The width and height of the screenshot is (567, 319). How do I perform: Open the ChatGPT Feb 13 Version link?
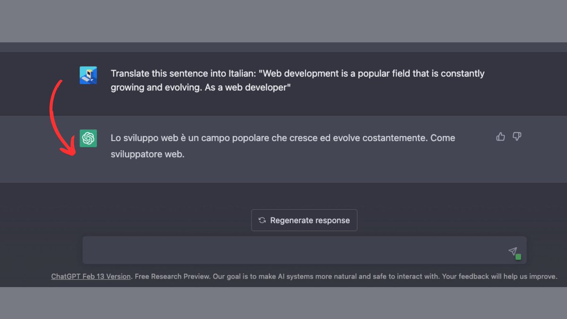pos(91,276)
